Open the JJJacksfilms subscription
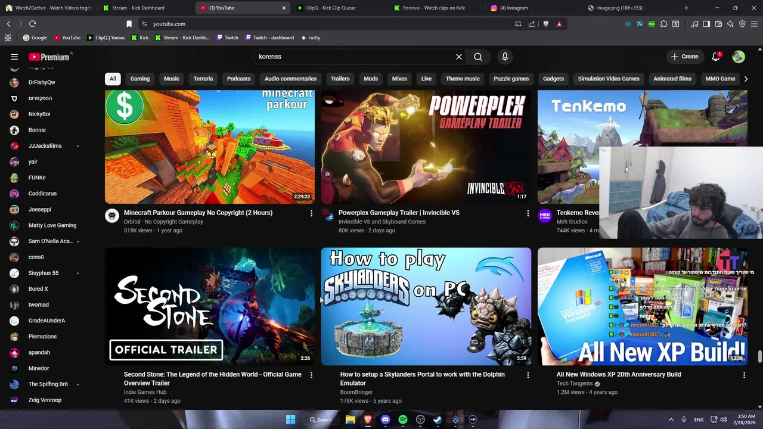 pyautogui.click(x=45, y=145)
